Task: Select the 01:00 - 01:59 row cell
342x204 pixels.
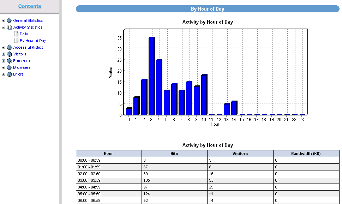Action: coord(109,167)
